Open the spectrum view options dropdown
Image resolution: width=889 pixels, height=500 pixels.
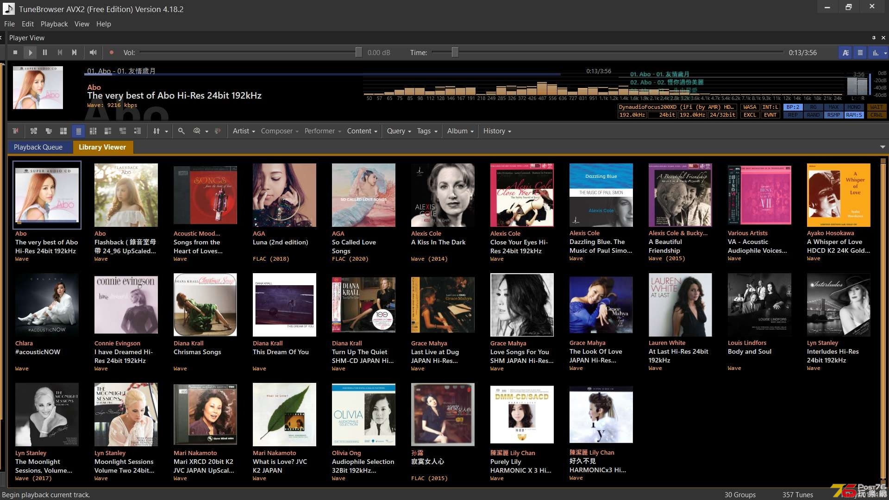(x=885, y=53)
